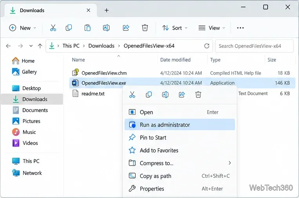The image size is (299, 198).
Task: Expand chevron after This PC in the address bar
Action: point(84,46)
